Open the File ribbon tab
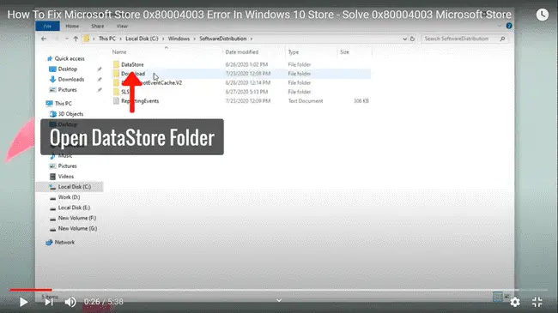 point(47,26)
